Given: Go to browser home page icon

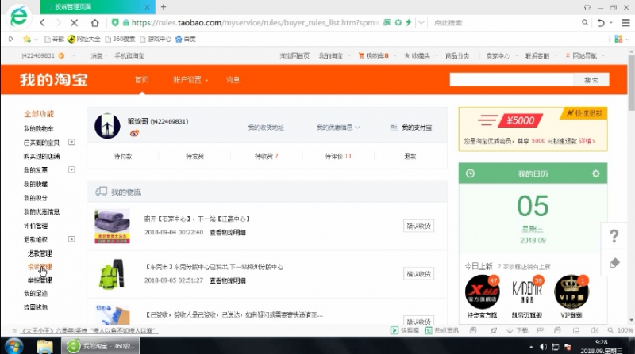Looking at the screenshot, I should pos(94,23).
